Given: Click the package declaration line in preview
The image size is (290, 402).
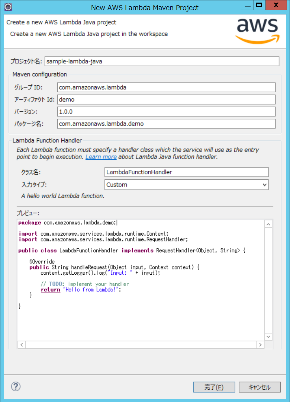Looking at the screenshot, I should [x=68, y=223].
